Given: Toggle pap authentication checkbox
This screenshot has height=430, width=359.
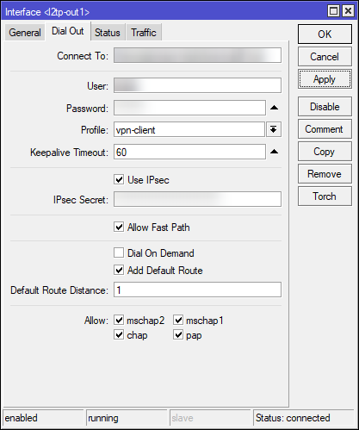Looking at the screenshot, I should pyautogui.click(x=178, y=334).
